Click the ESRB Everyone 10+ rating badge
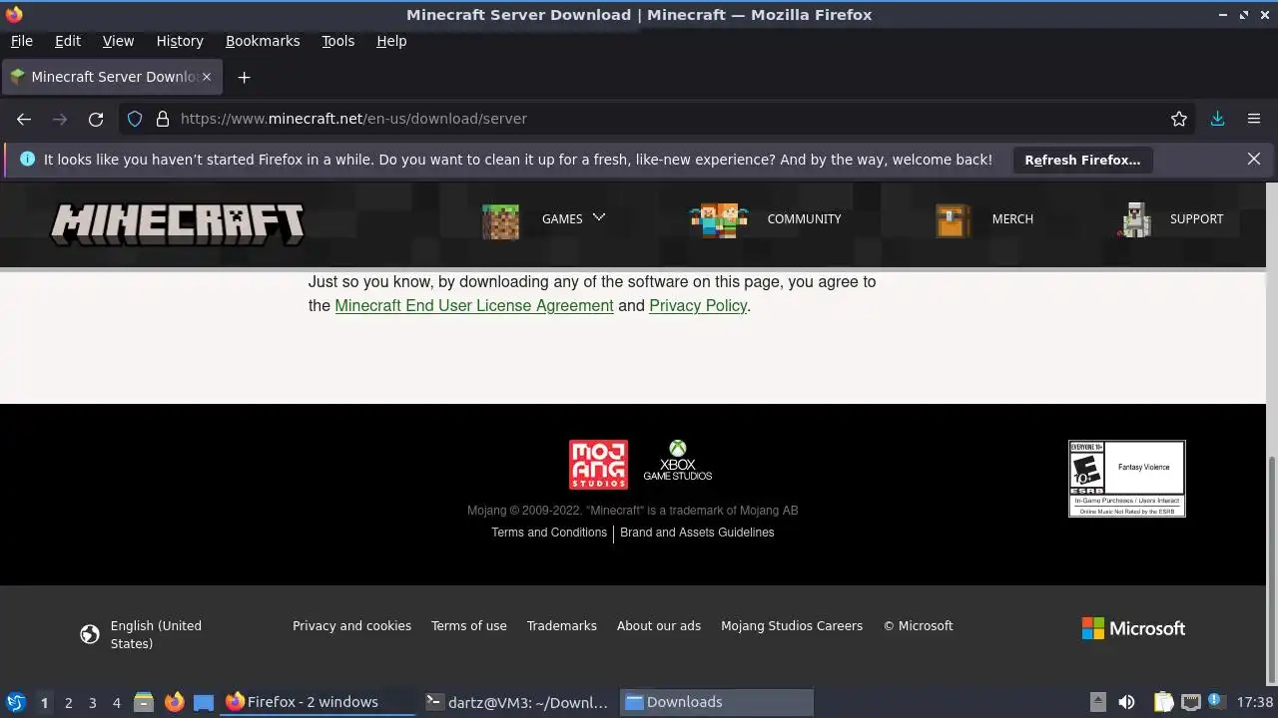 [x=1126, y=479]
